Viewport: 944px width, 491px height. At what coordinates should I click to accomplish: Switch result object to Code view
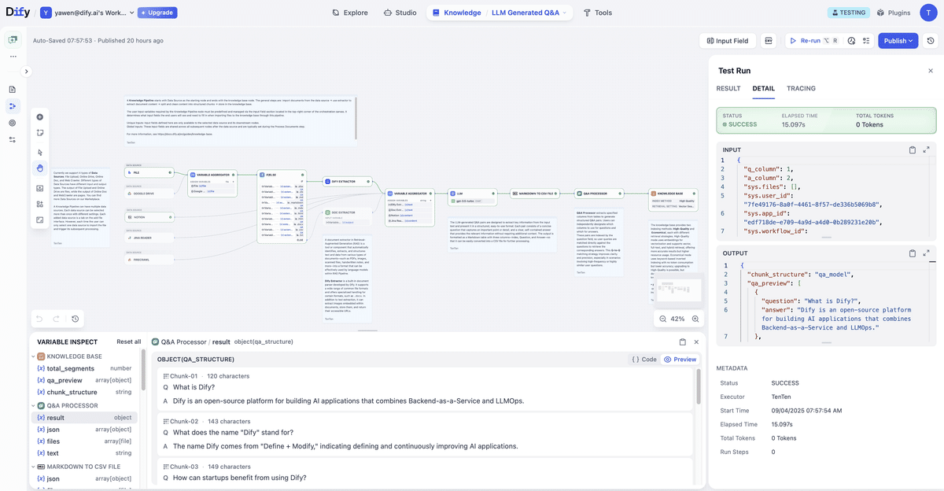(x=643, y=359)
